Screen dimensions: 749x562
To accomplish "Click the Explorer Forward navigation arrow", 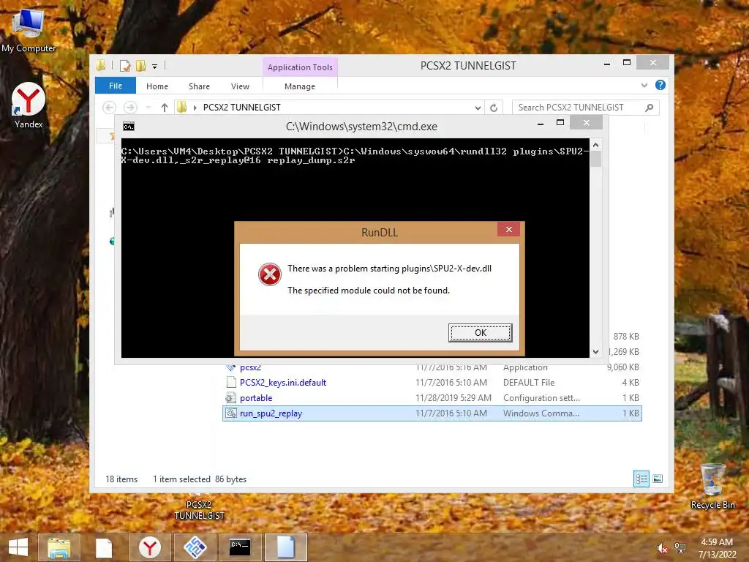I will [130, 108].
